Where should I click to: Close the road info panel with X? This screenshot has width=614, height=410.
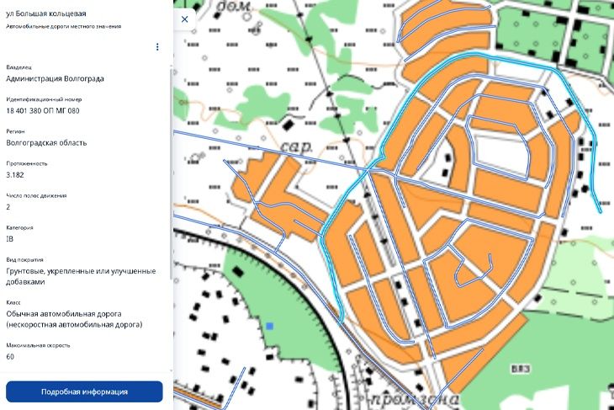click(x=184, y=18)
